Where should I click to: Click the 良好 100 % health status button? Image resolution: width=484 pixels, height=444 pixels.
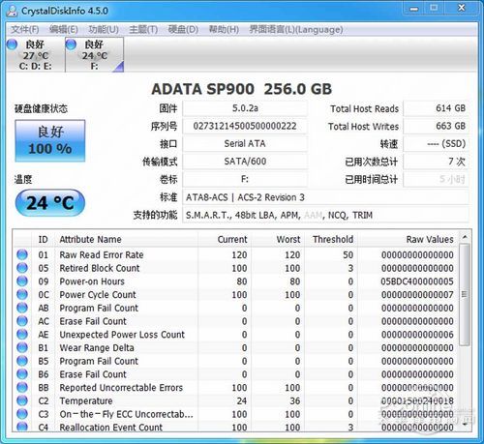tap(50, 140)
